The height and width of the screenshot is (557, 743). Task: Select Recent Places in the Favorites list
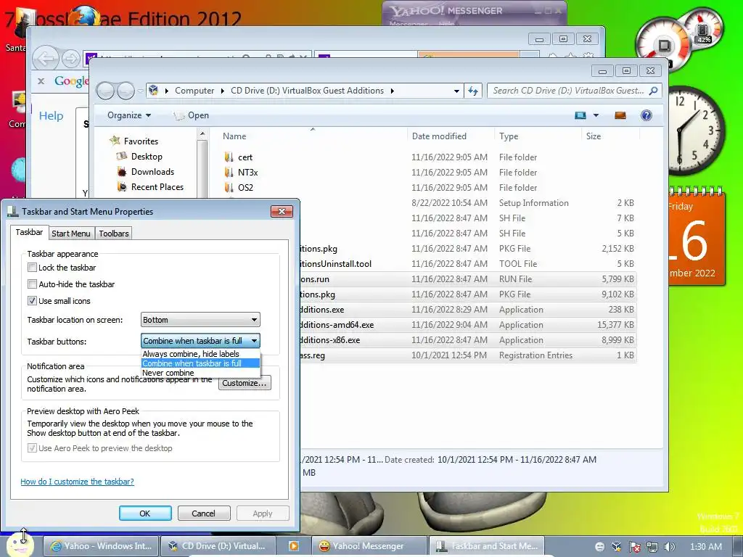[x=157, y=186]
